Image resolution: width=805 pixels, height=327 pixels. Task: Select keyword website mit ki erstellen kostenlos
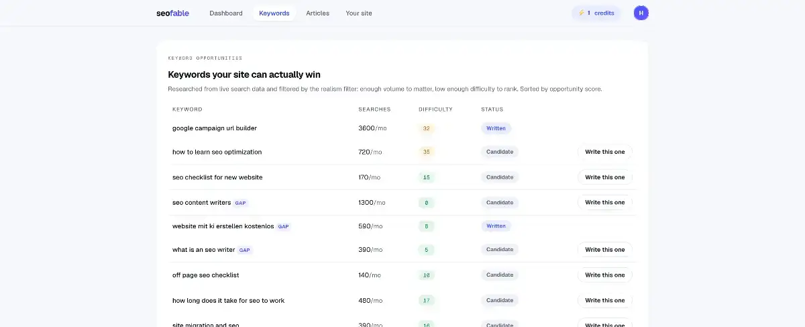coord(223,226)
